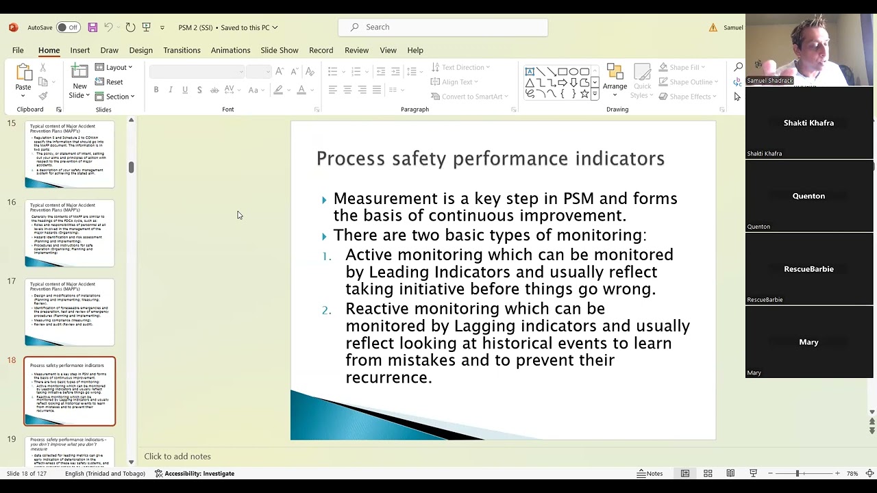Click the Cut scissors icon

(42, 67)
